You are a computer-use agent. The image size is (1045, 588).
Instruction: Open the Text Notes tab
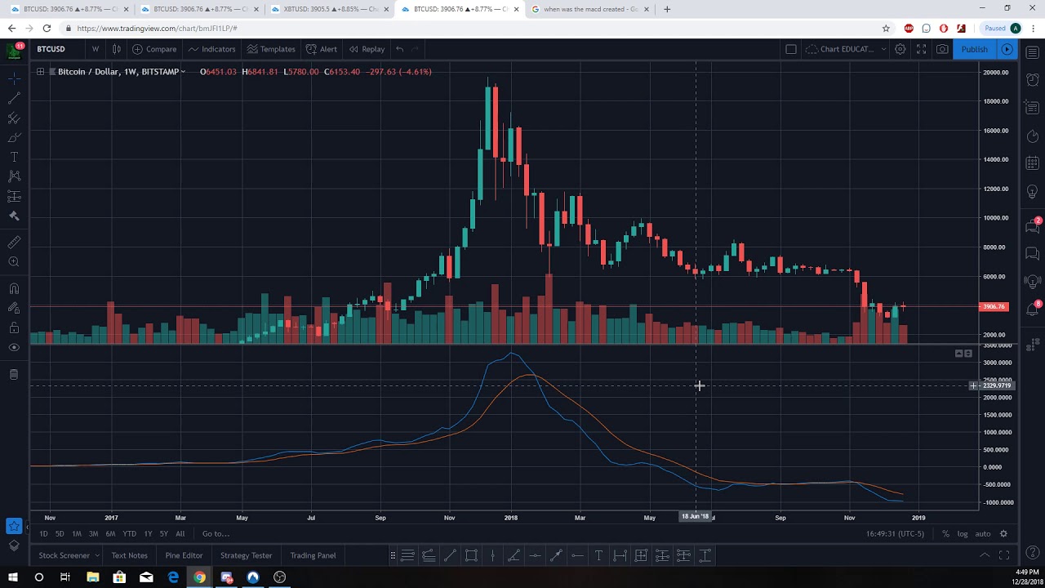[x=129, y=555]
